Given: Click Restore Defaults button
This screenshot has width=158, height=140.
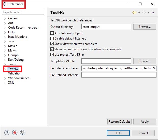Looking at the screenshot, I should 119,122.
